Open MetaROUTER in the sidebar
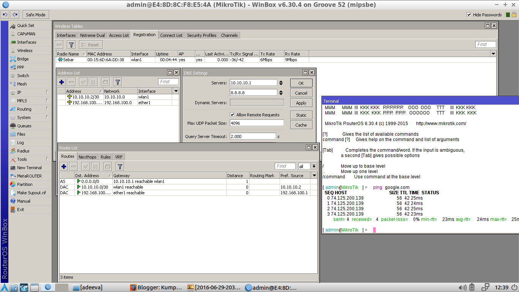This screenshot has height=292, width=519. (x=29, y=176)
